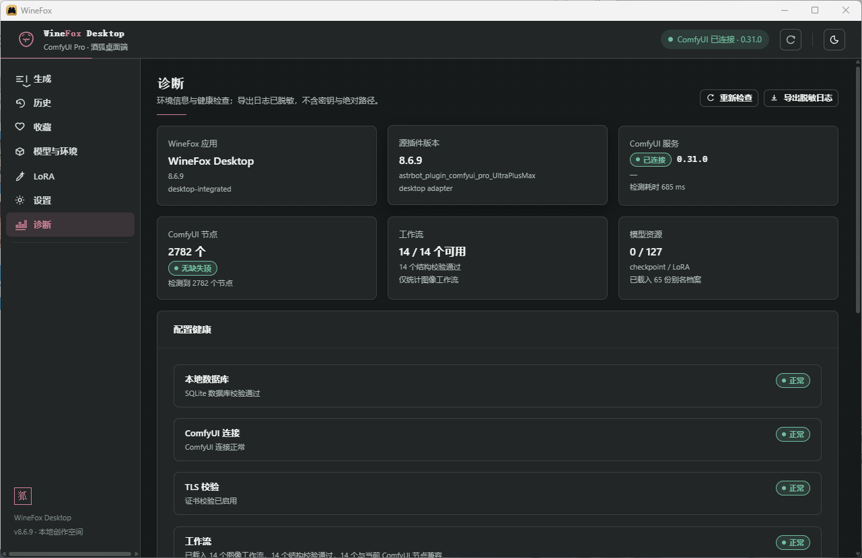Click the v8.6.9 · 本地创作空间 footer text

[x=48, y=532]
